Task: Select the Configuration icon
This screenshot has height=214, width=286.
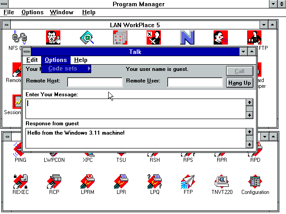Action: [255, 181]
